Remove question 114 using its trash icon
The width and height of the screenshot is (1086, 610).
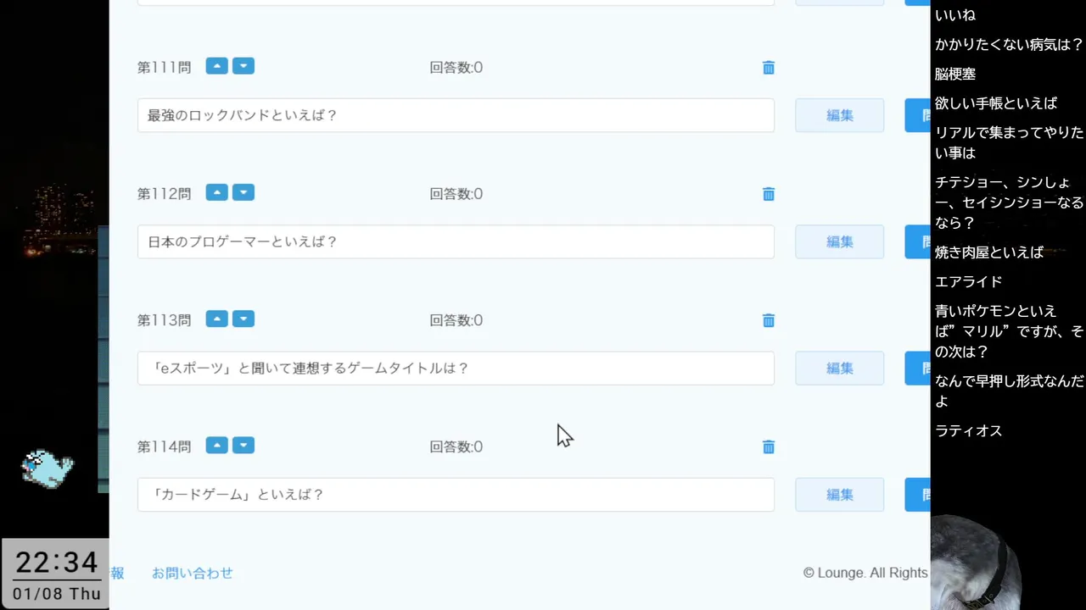click(x=769, y=446)
